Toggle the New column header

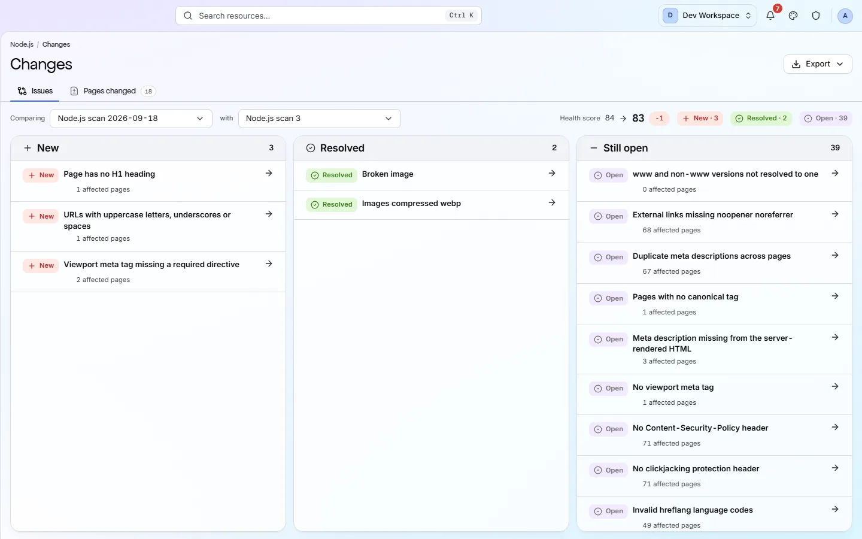(x=148, y=148)
